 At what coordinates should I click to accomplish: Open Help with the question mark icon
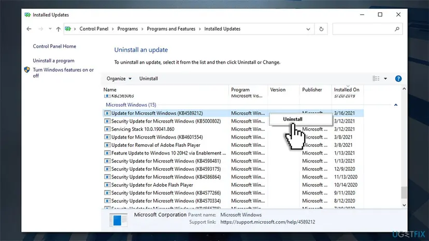pyautogui.click(x=398, y=79)
